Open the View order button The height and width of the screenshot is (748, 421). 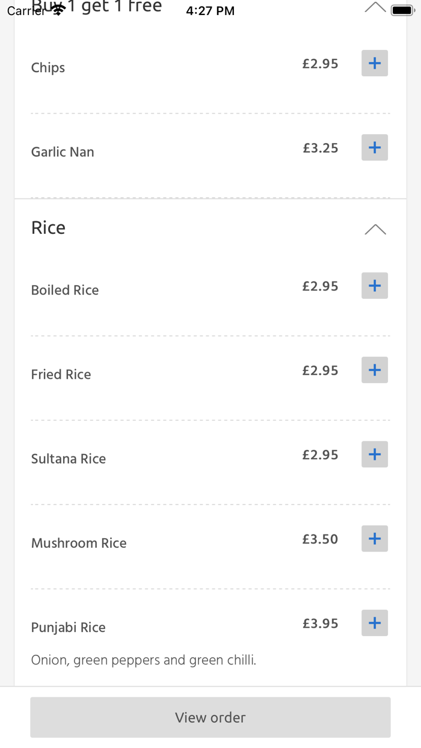(x=210, y=717)
